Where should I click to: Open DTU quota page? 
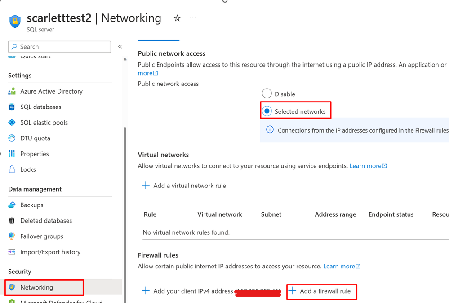tap(35, 138)
